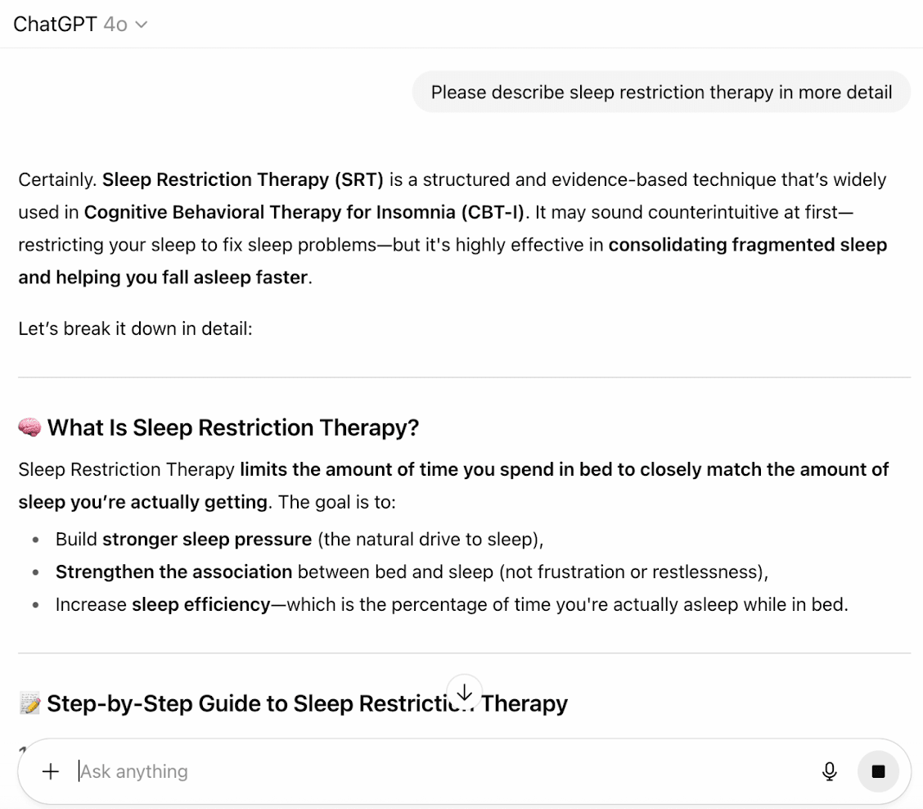Click the rounded message composer bar
The image size is (923, 809).
click(x=461, y=771)
